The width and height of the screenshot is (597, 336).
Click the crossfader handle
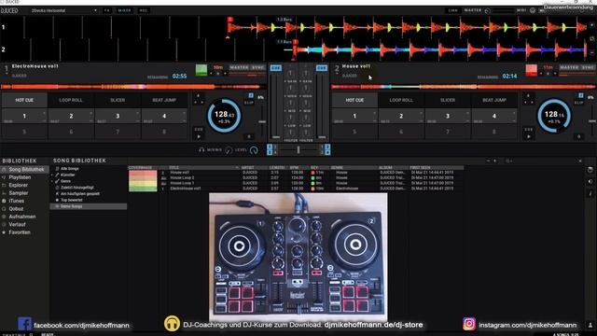click(298, 150)
